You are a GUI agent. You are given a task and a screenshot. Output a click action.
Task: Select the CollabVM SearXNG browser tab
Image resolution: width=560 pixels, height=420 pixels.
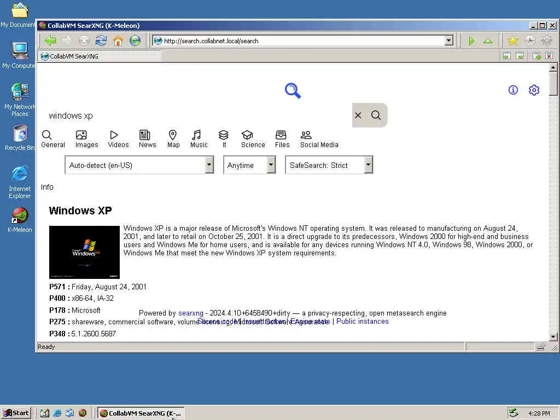click(x=100, y=56)
